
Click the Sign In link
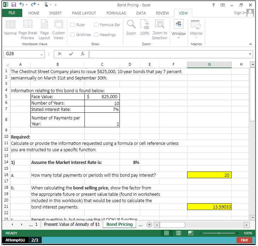[240, 13]
